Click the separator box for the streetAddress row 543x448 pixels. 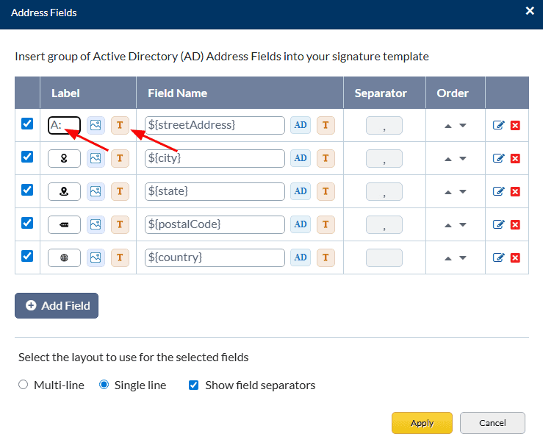(384, 126)
